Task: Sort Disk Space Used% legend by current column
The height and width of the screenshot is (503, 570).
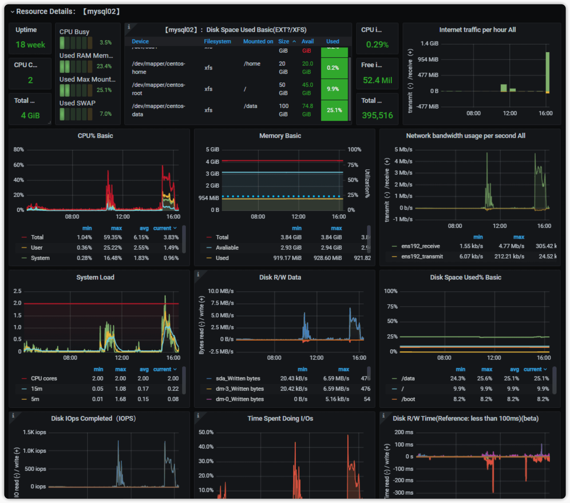Action: tap(535, 369)
